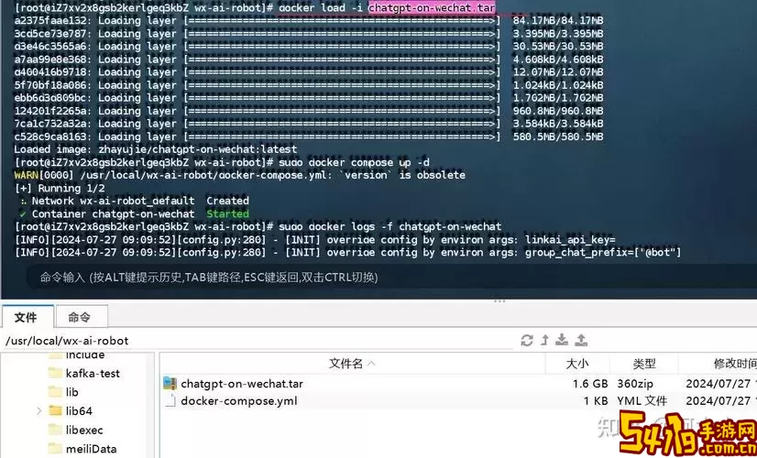Select the lib folder in the tree
757x458 pixels.
71,392
